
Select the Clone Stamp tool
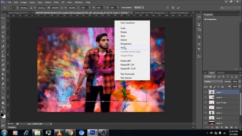(x=3, y=56)
